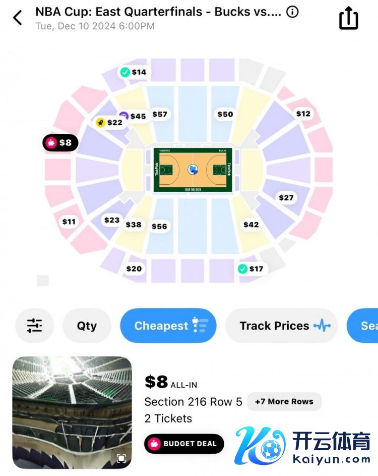Select the $57 price marker
The height and width of the screenshot is (476, 378).
click(x=160, y=115)
